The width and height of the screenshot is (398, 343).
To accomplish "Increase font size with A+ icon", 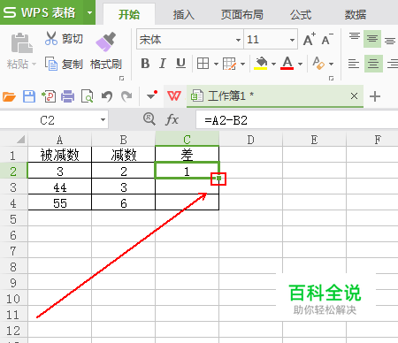I will coord(310,39).
